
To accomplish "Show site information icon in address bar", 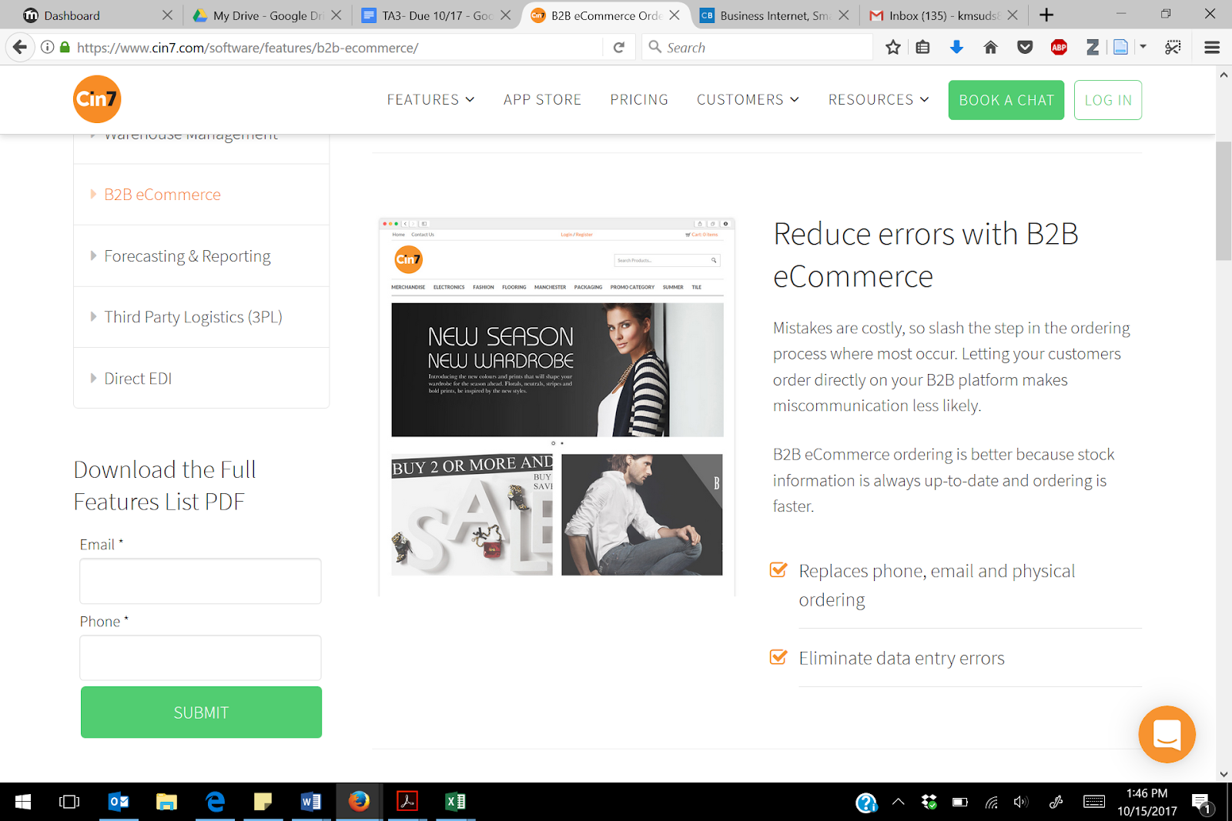I will [48, 48].
